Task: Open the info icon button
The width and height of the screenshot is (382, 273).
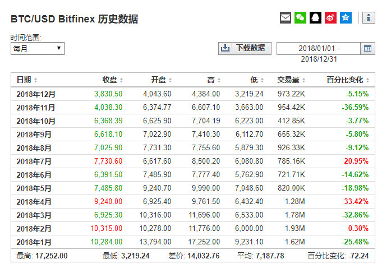Action: tap(369, 17)
